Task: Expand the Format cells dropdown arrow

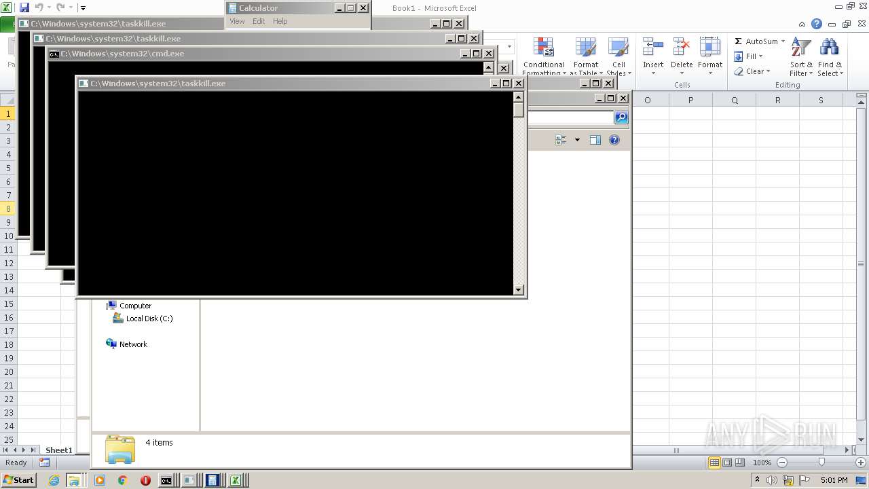Action: coord(710,73)
